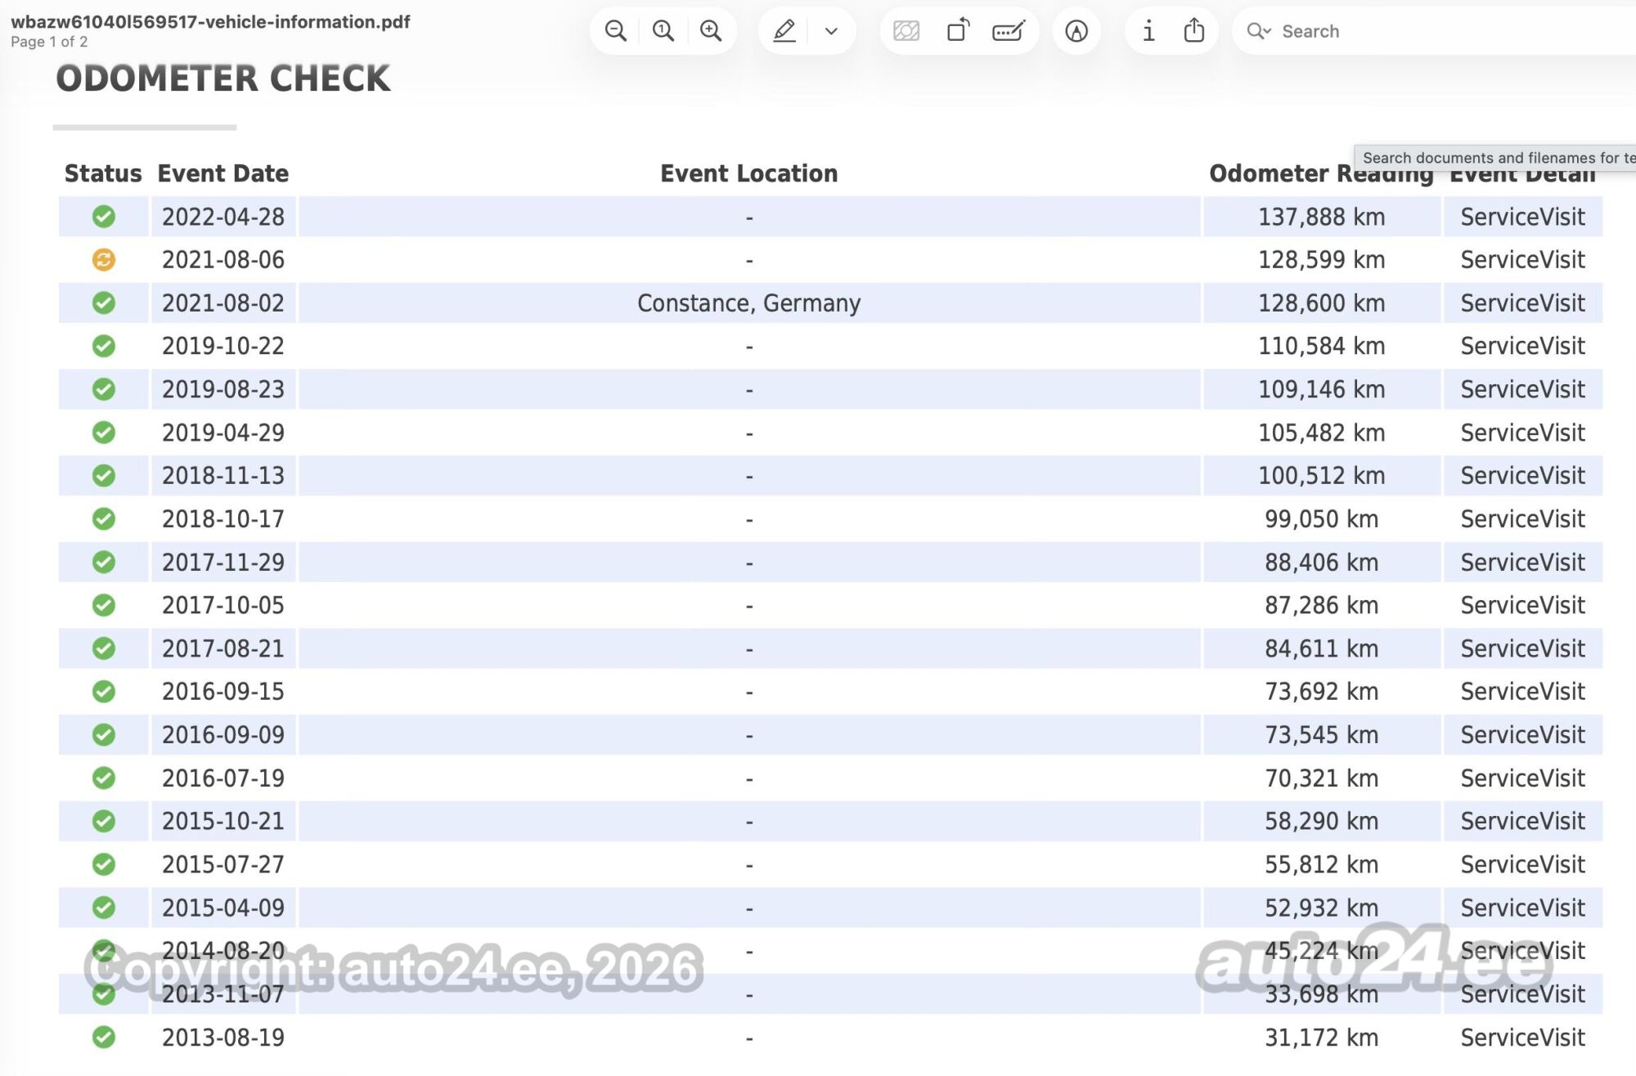The height and width of the screenshot is (1076, 1636).
Task: Select the highlight pen tool
Action: [x=784, y=31]
